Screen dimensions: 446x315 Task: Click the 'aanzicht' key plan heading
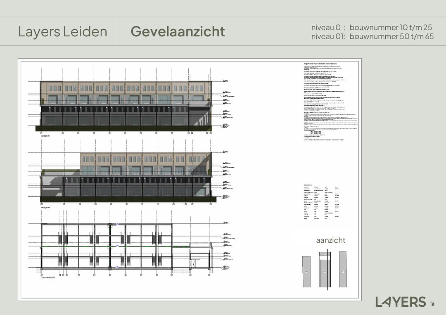330,240
